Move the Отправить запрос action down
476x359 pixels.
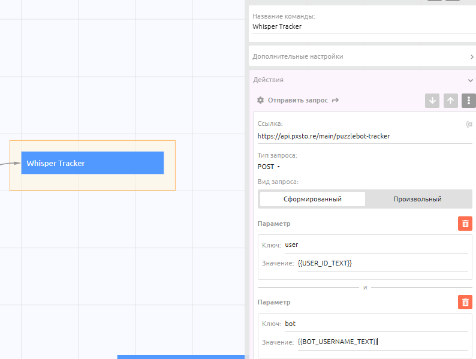[432, 100]
